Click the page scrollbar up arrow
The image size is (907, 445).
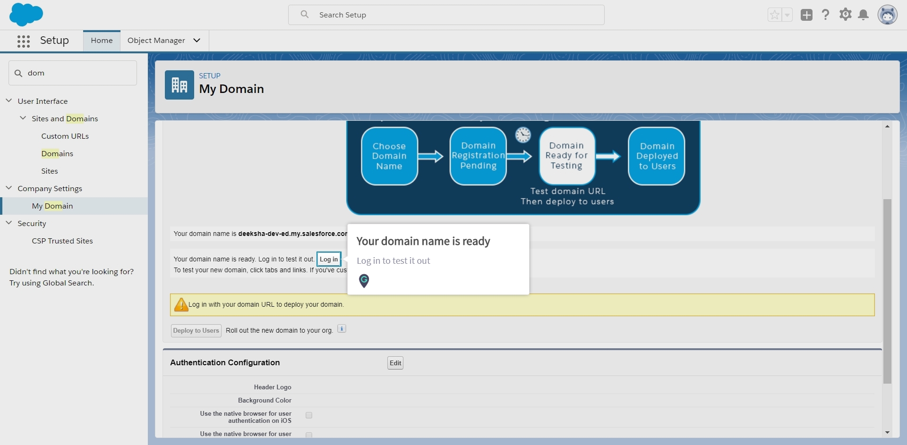(887, 126)
